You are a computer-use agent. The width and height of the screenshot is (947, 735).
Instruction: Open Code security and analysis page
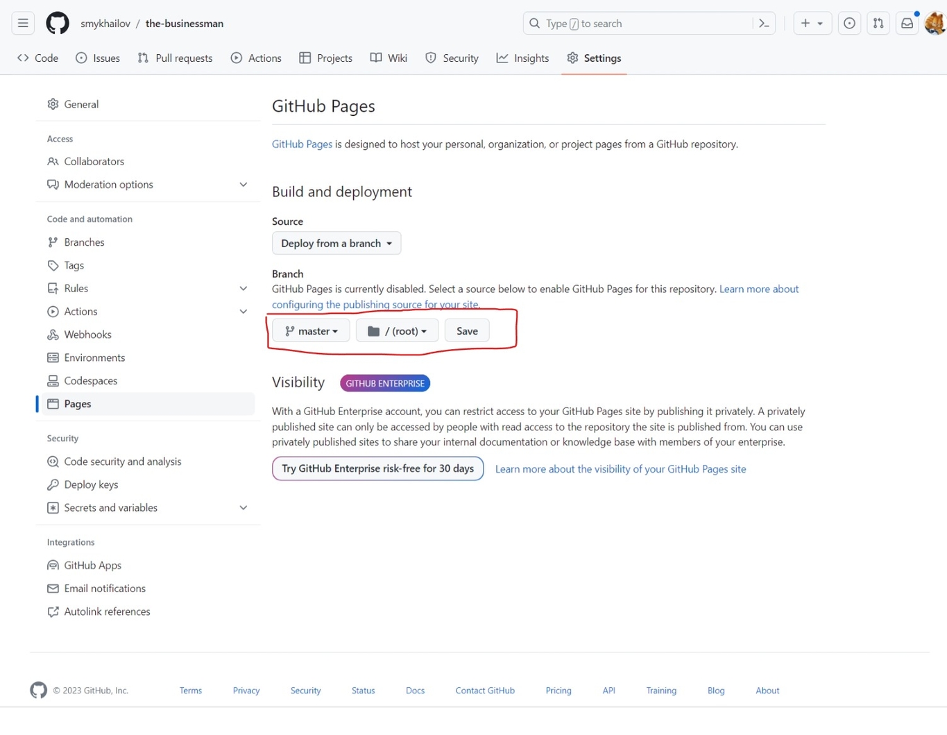[148, 462]
